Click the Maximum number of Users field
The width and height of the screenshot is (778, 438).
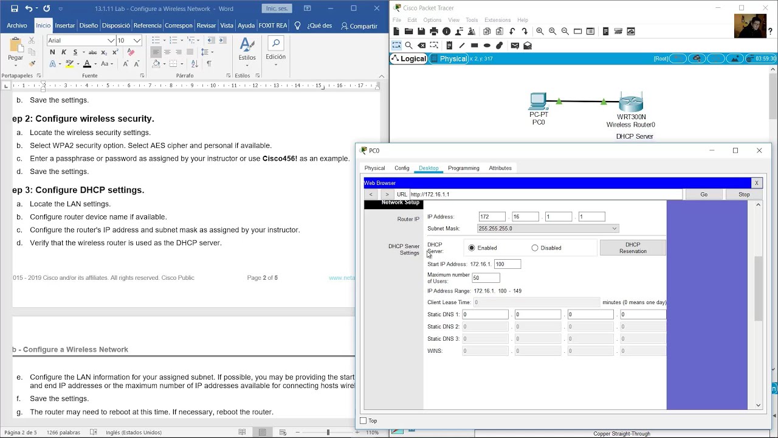[x=486, y=278]
